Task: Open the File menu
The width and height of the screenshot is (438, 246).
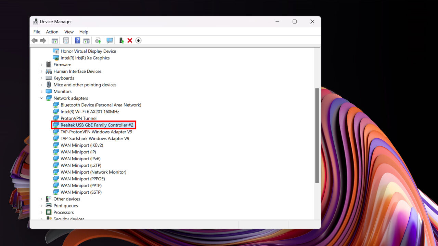Action: click(x=37, y=31)
